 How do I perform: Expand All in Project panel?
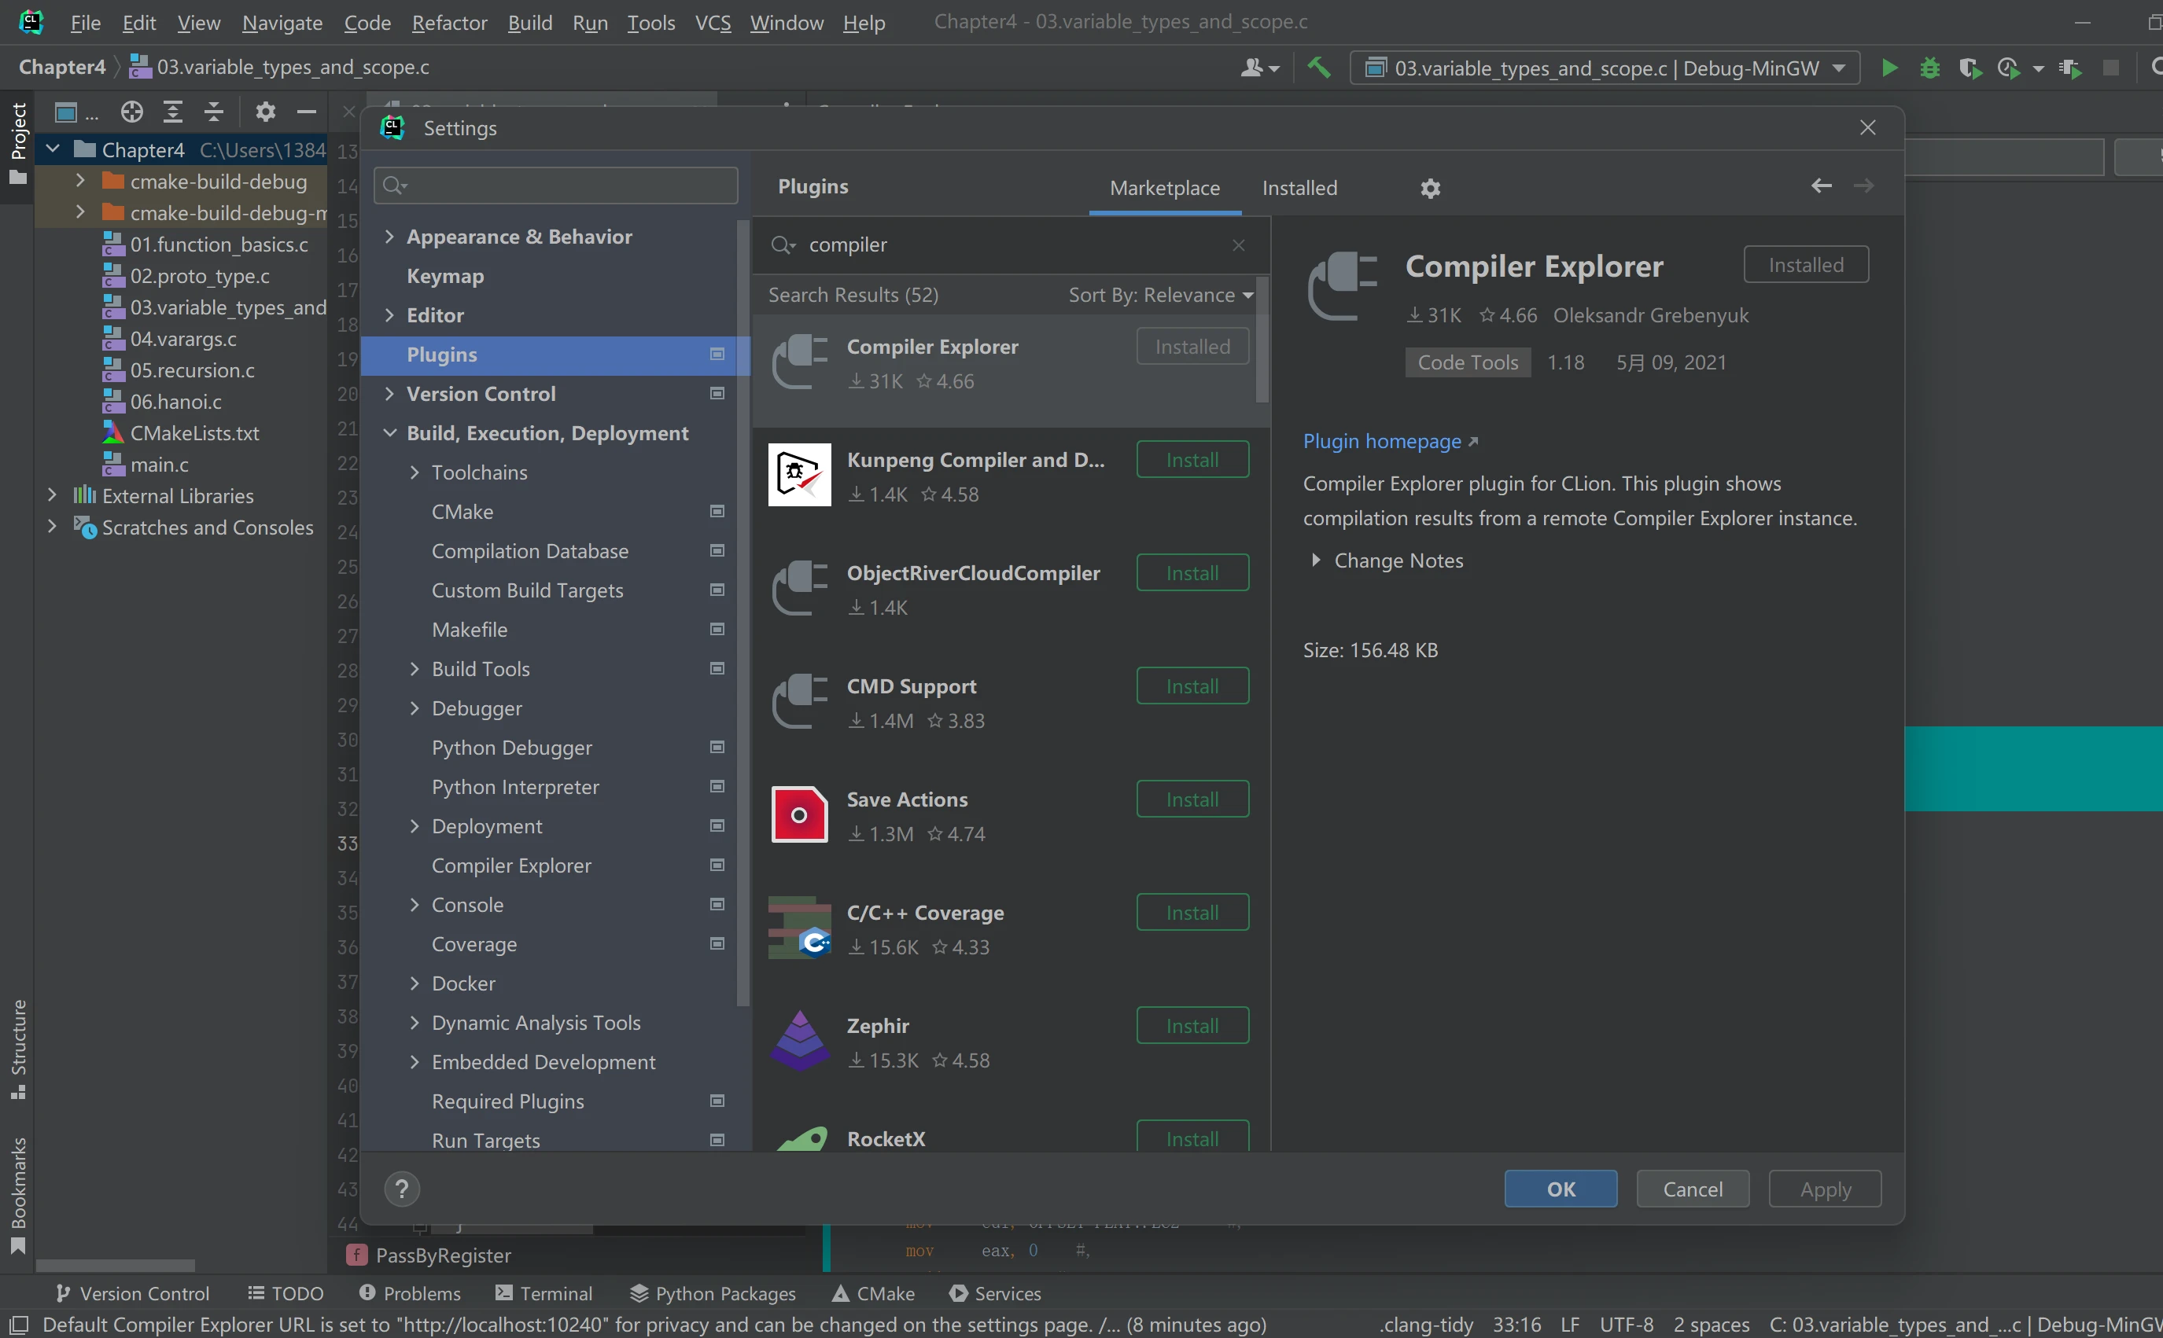(x=173, y=112)
